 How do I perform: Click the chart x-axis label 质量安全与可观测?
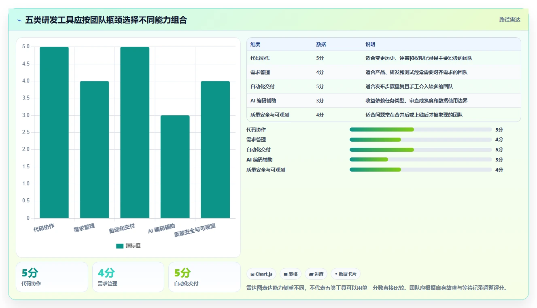(195, 230)
